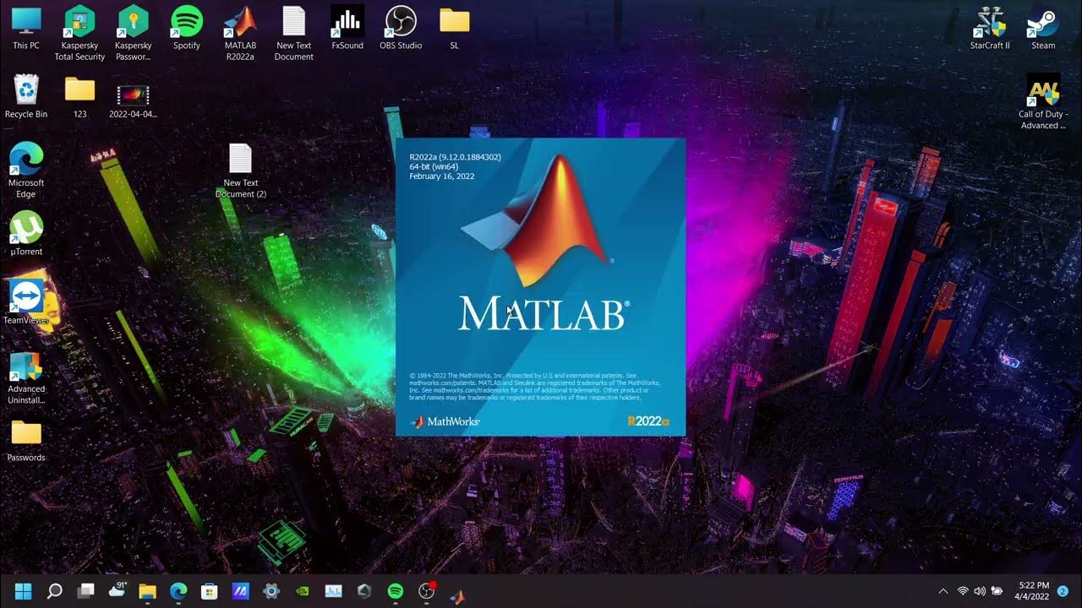Open Task View in the taskbar
The height and width of the screenshot is (608, 1082).
(x=85, y=591)
